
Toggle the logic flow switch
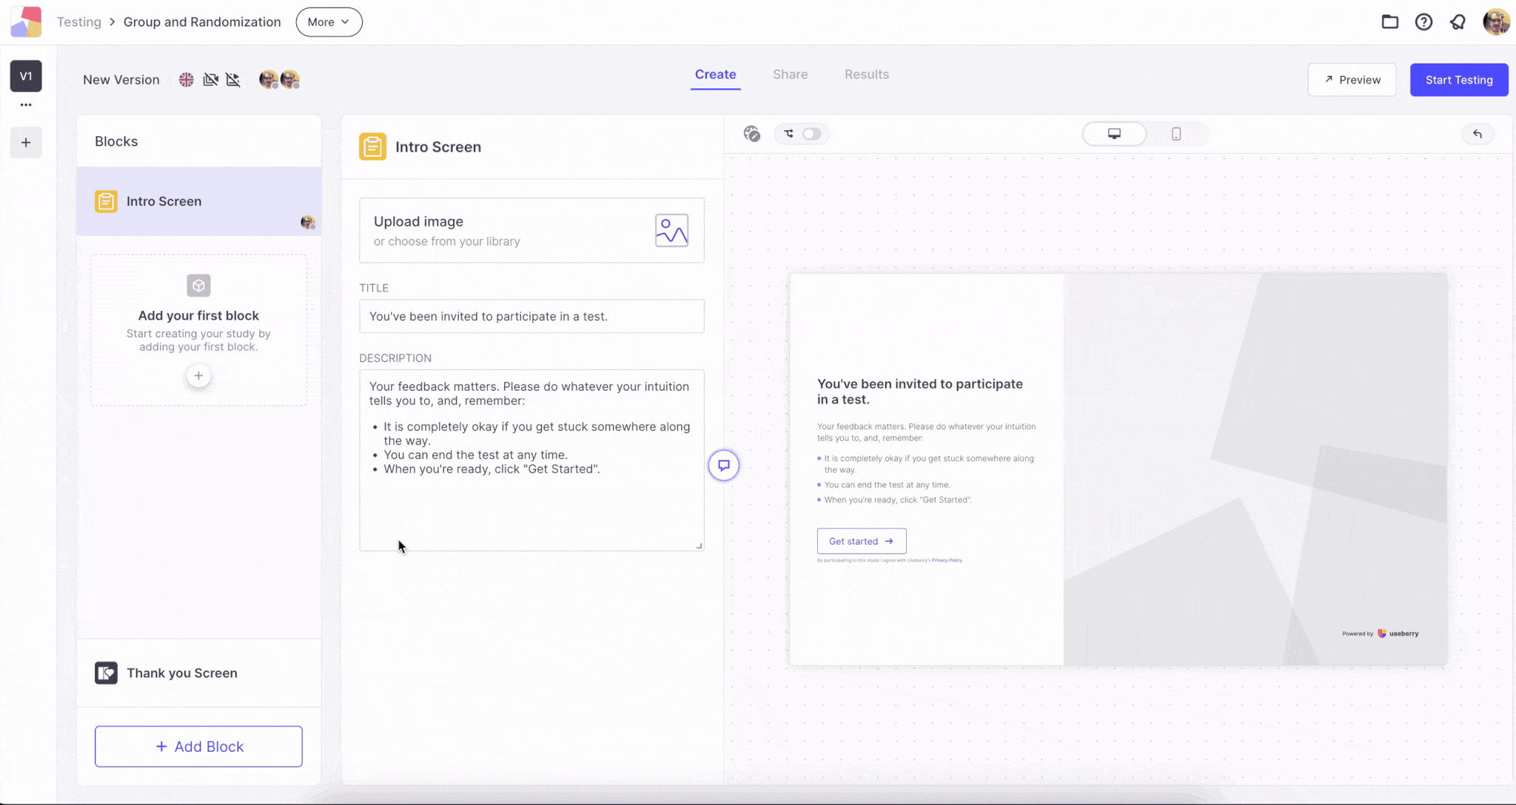tap(811, 134)
